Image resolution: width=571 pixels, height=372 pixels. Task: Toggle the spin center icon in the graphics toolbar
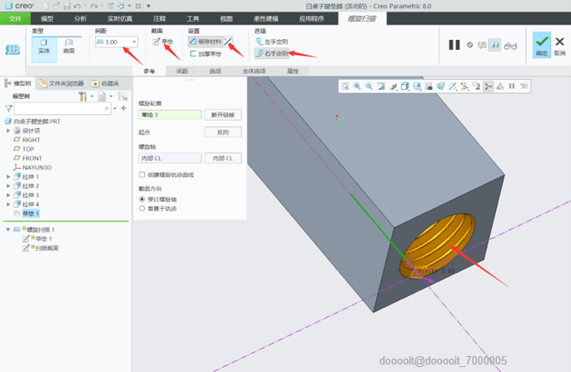tap(489, 87)
